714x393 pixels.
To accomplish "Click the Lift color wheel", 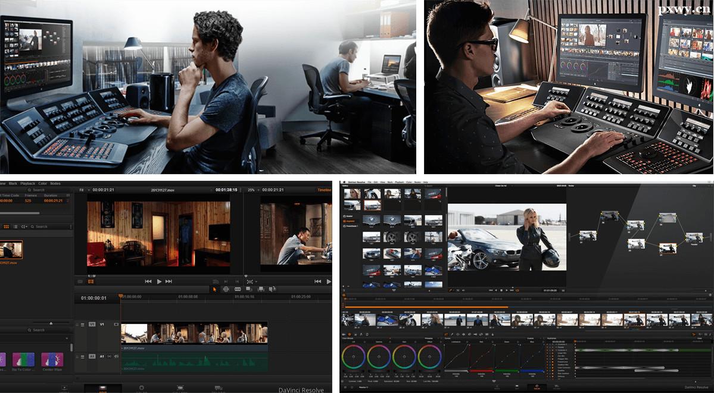I will pyautogui.click(x=353, y=357).
